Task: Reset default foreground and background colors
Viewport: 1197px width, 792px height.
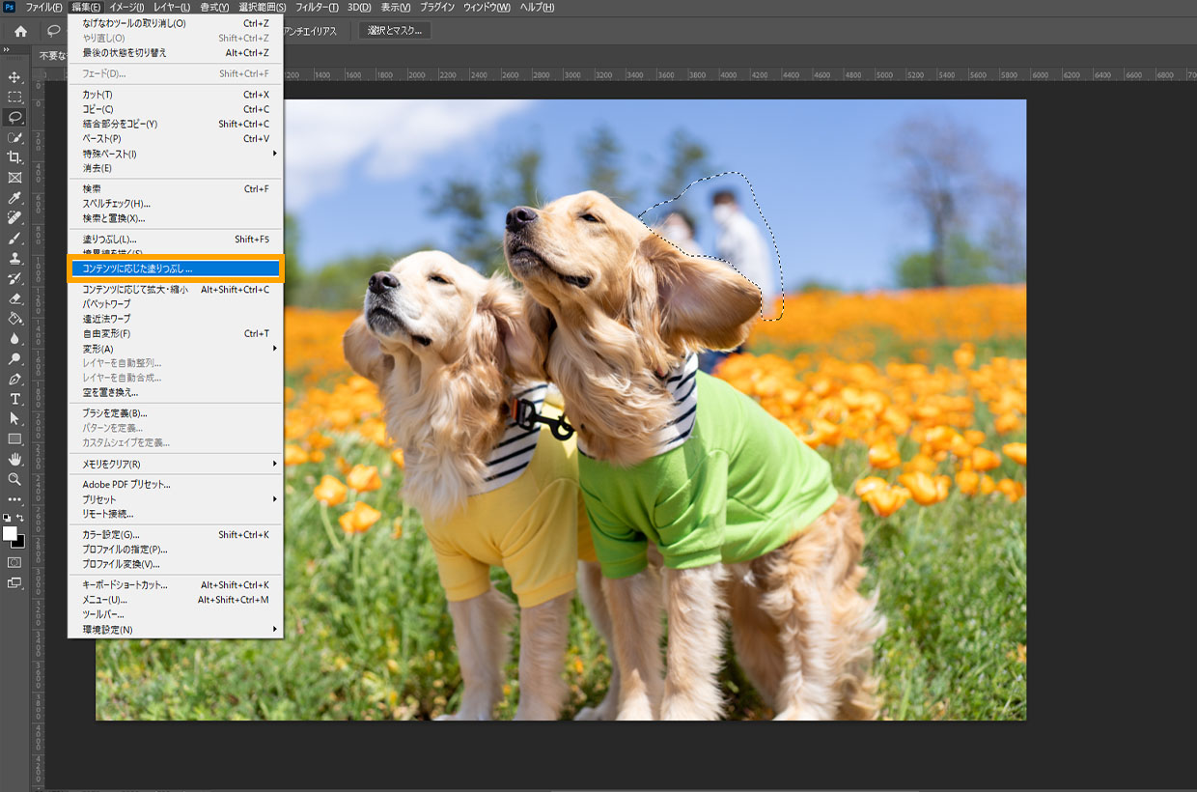Action: [7, 518]
